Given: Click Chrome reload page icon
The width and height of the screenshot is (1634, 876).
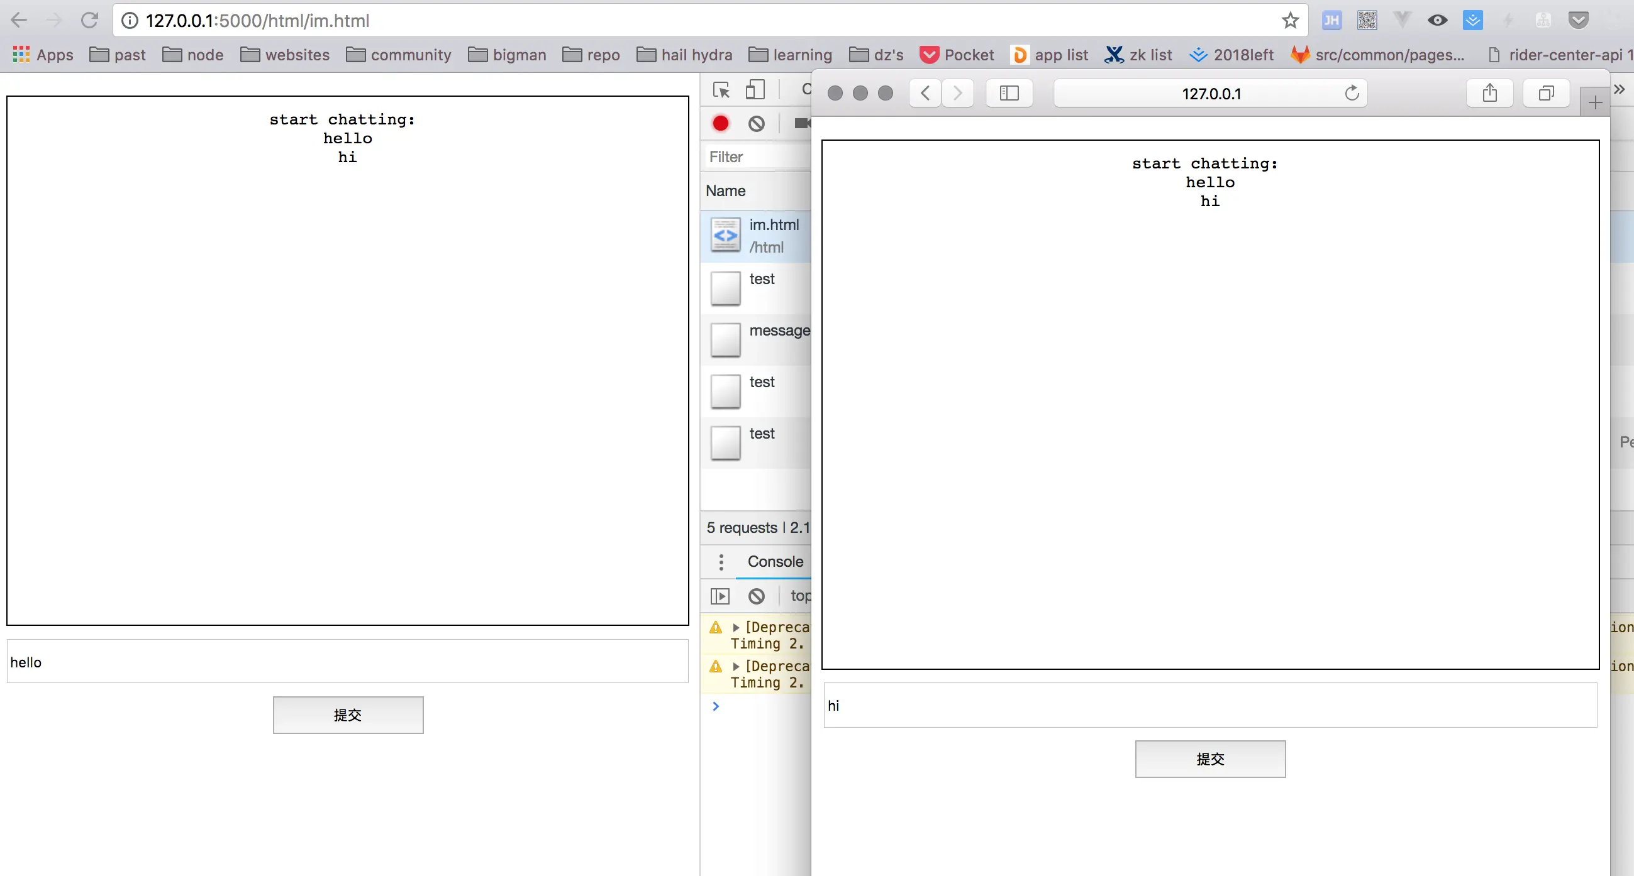Looking at the screenshot, I should point(89,20).
